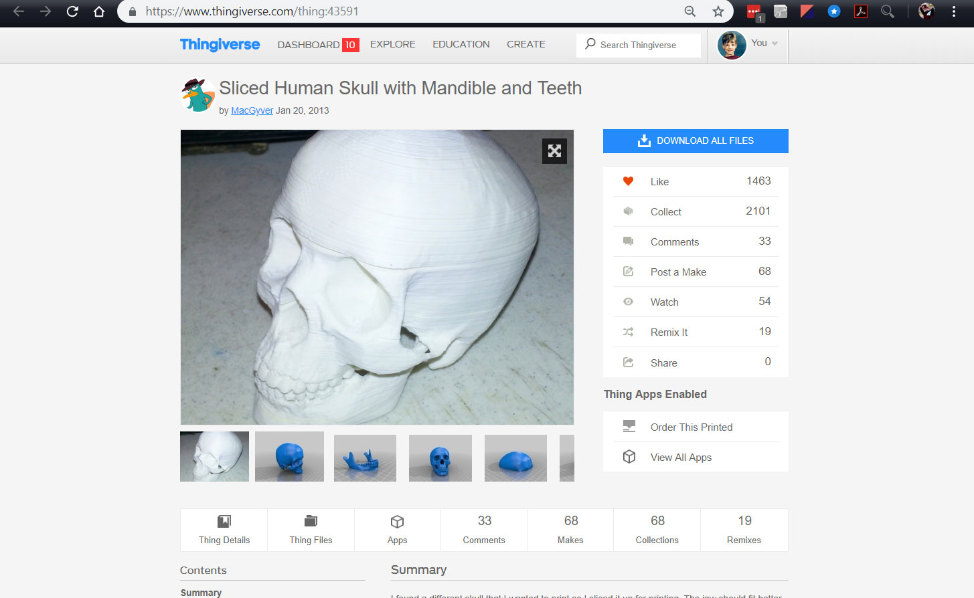The width and height of the screenshot is (974, 598).
Task: Click Post a Make label
Action: [x=678, y=272]
